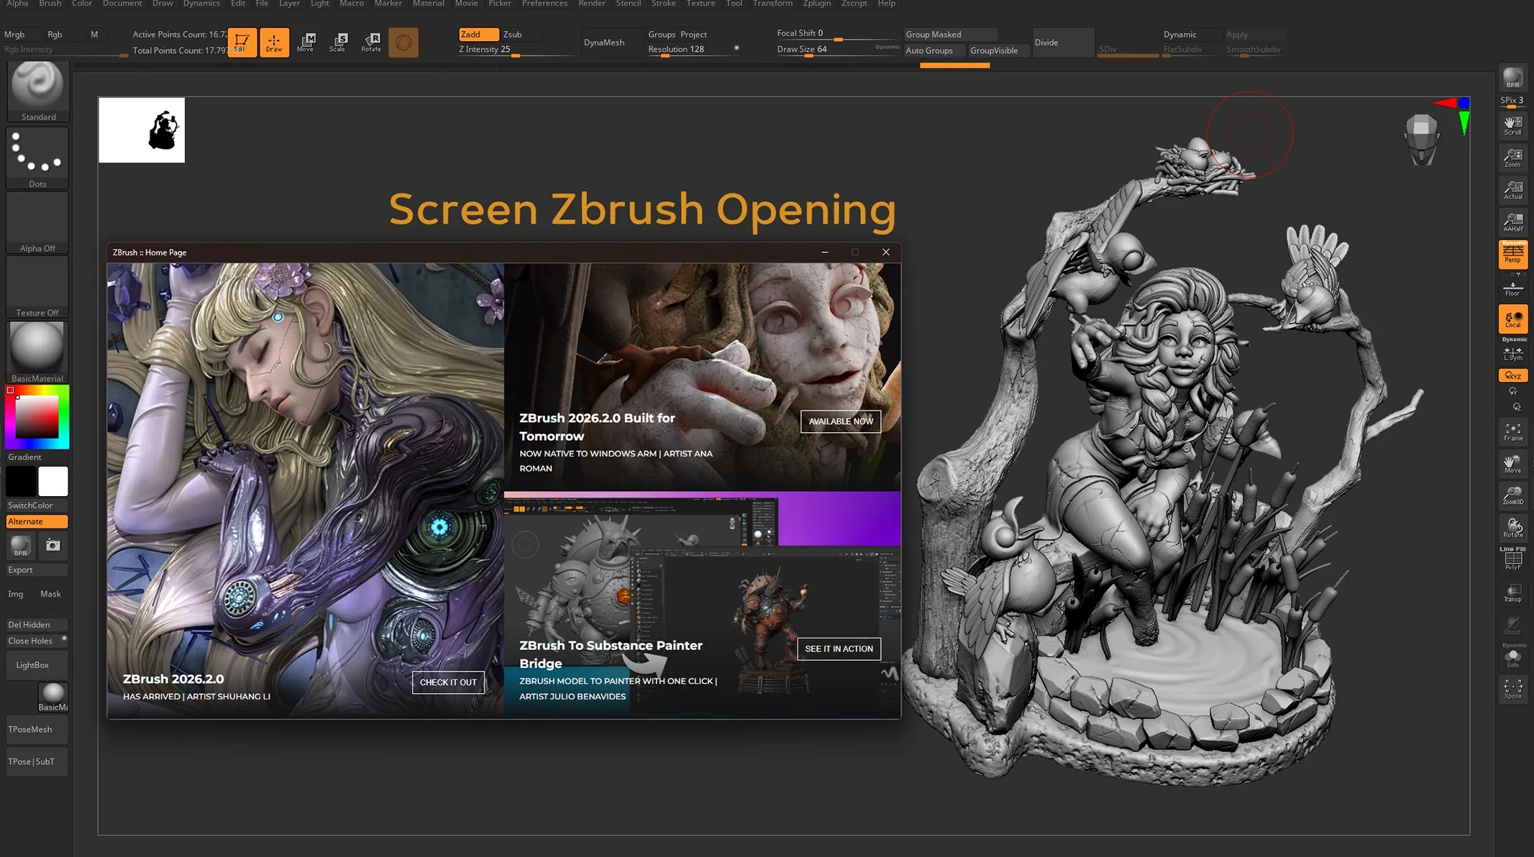Open the Brush menu
This screenshot has width=1534, height=857.
pyautogui.click(x=50, y=4)
